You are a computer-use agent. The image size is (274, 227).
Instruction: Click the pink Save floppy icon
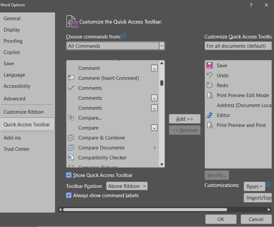pyautogui.click(x=210, y=65)
